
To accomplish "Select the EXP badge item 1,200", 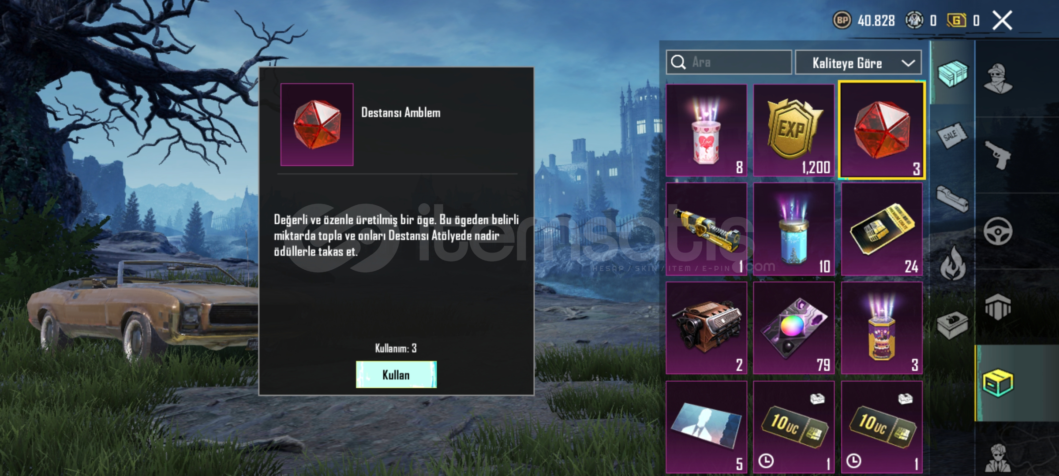I will click(x=793, y=130).
